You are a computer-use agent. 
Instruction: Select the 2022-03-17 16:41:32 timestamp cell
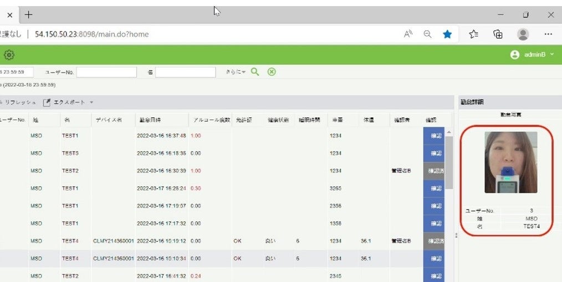click(x=161, y=276)
